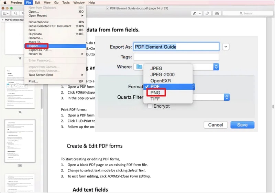Viewport: 275px width, 193px height.
Task: Open the Go menu
Action: [56, 2]
